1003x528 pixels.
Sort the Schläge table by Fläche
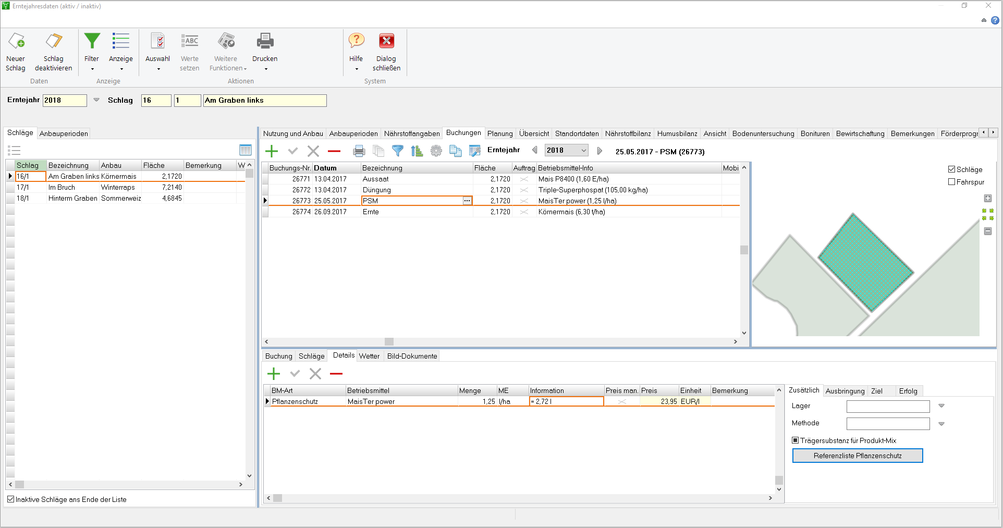click(x=162, y=165)
